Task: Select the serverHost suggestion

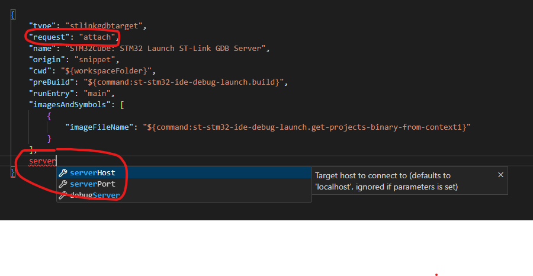Action: (92, 173)
